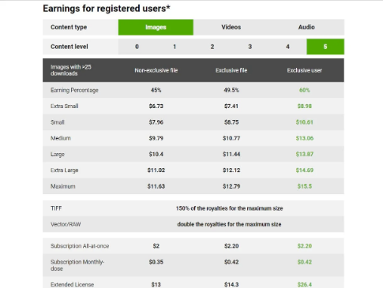Click the 'Small' row label
The width and height of the screenshot is (383, 288).
(x=58, y=122)
